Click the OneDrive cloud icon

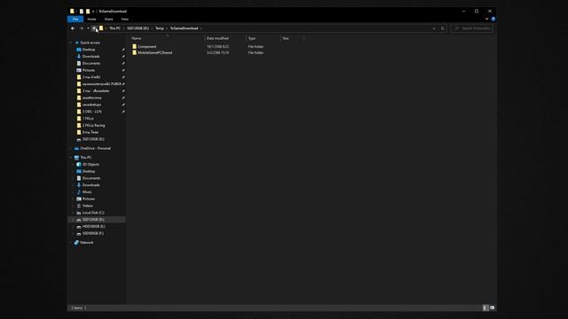(x=76, y=148)
